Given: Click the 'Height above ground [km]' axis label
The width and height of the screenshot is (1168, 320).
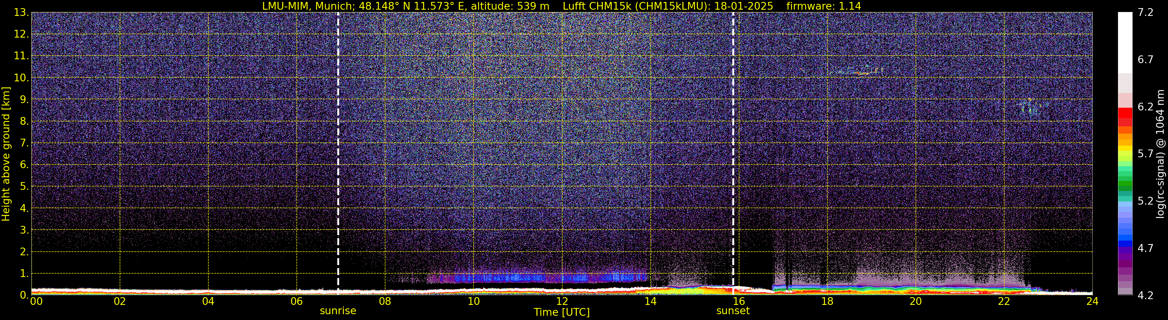Looking at the screenshot, I should (6, 154).
